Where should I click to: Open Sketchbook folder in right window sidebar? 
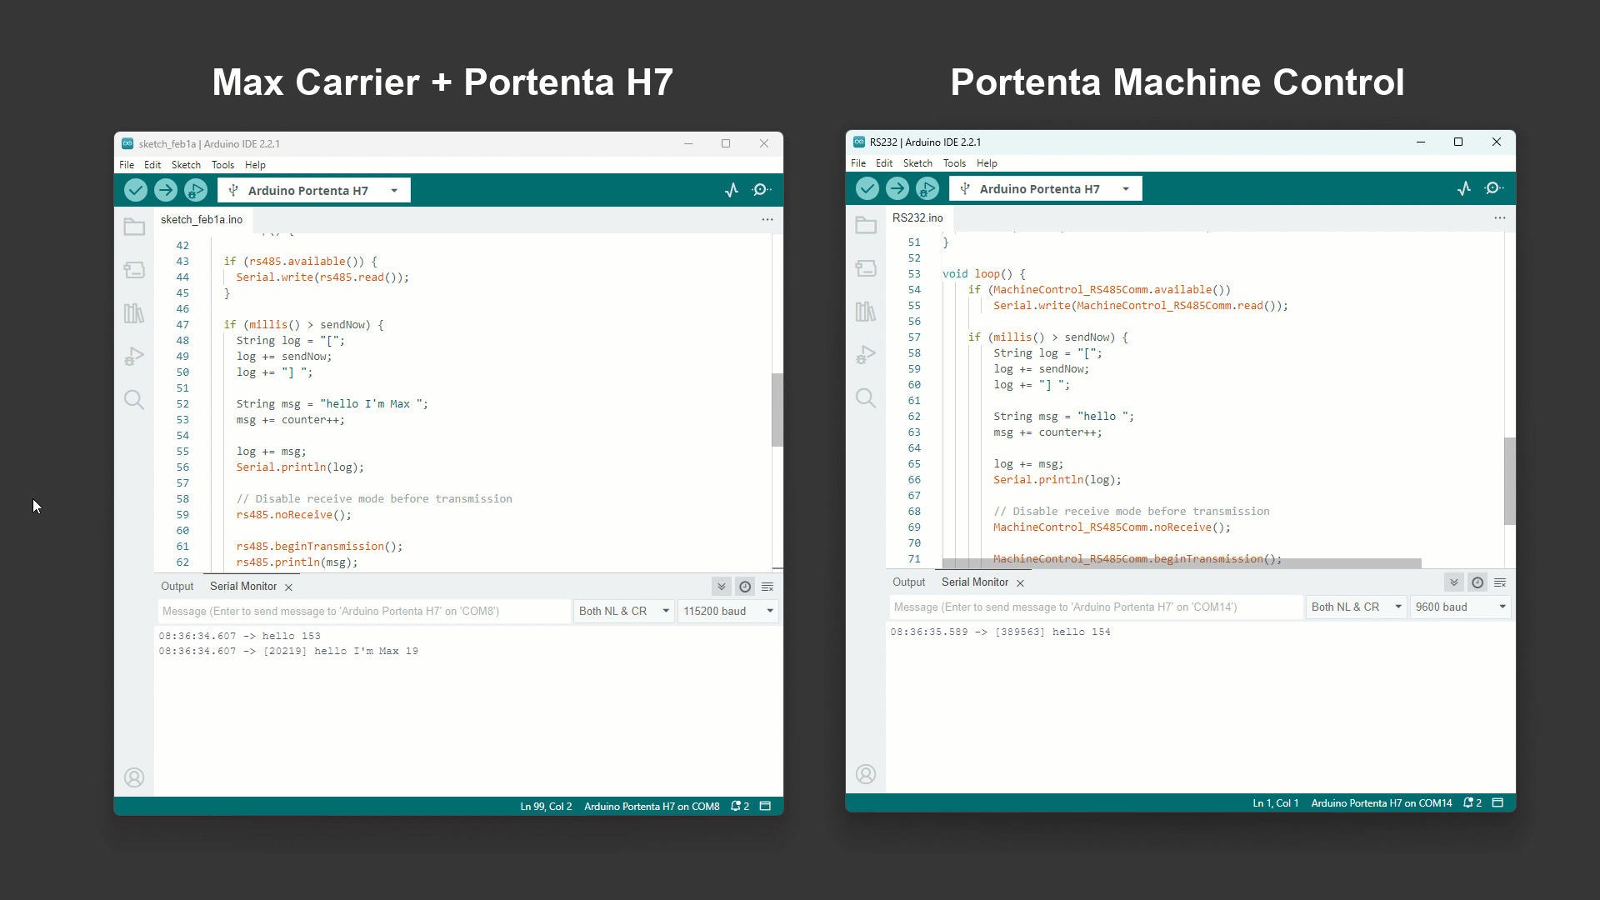point(866,225)
